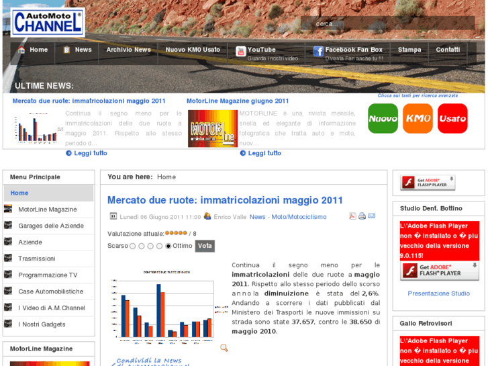The width and height of the screenshot is (488, 366).
Task: Open the Home navigation item
Action: pyautogui.click(x=38, y=50)
